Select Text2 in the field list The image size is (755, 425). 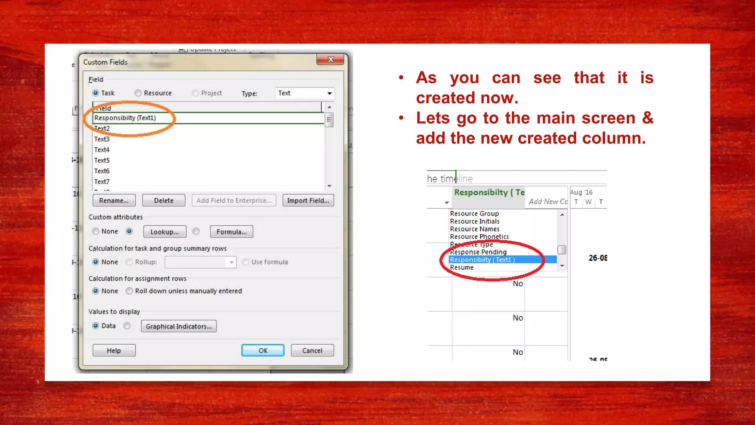pos(208,128)
